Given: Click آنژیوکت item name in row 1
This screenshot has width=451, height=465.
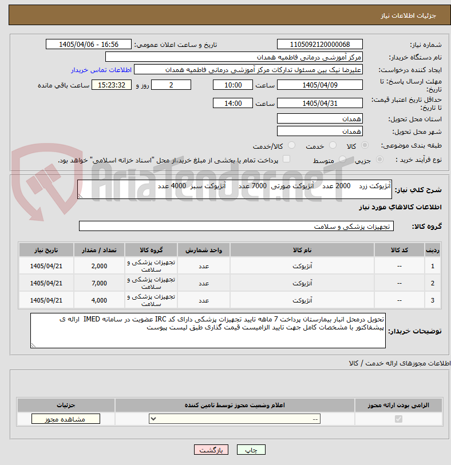Looking at the screenshot, I should pyautogui.click(x=302, y=266).
